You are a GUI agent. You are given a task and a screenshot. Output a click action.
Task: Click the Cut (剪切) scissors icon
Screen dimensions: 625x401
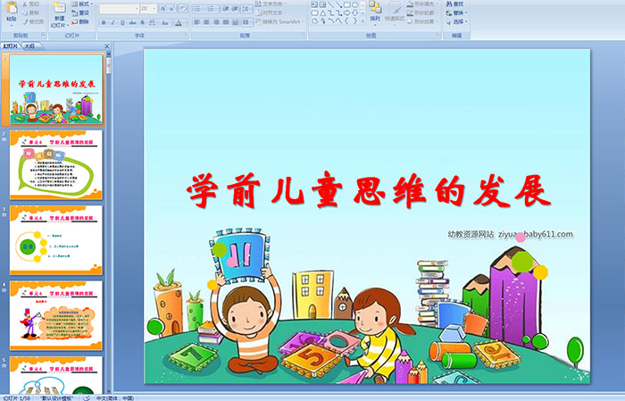coord(25,4)
